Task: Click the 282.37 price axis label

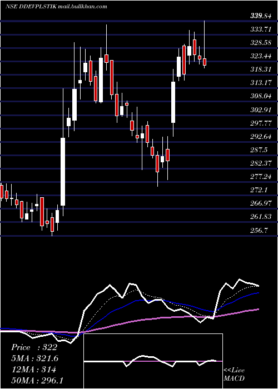Action: 260,164
